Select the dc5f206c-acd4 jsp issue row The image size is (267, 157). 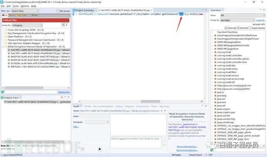click(x=39, y=63)
